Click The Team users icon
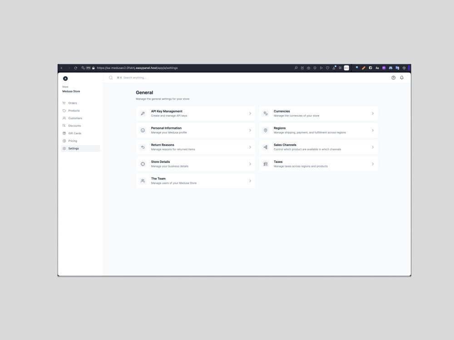The width and height of the screenshot is (454, 340). 143,181
